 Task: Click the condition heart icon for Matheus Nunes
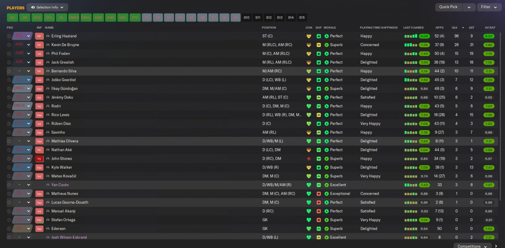click(309, 194)
